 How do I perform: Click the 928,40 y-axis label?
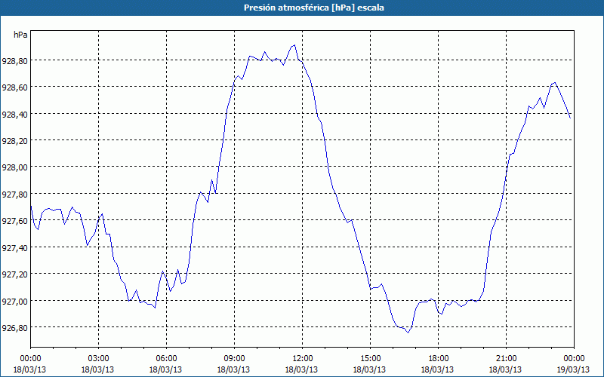click(14, 114)
